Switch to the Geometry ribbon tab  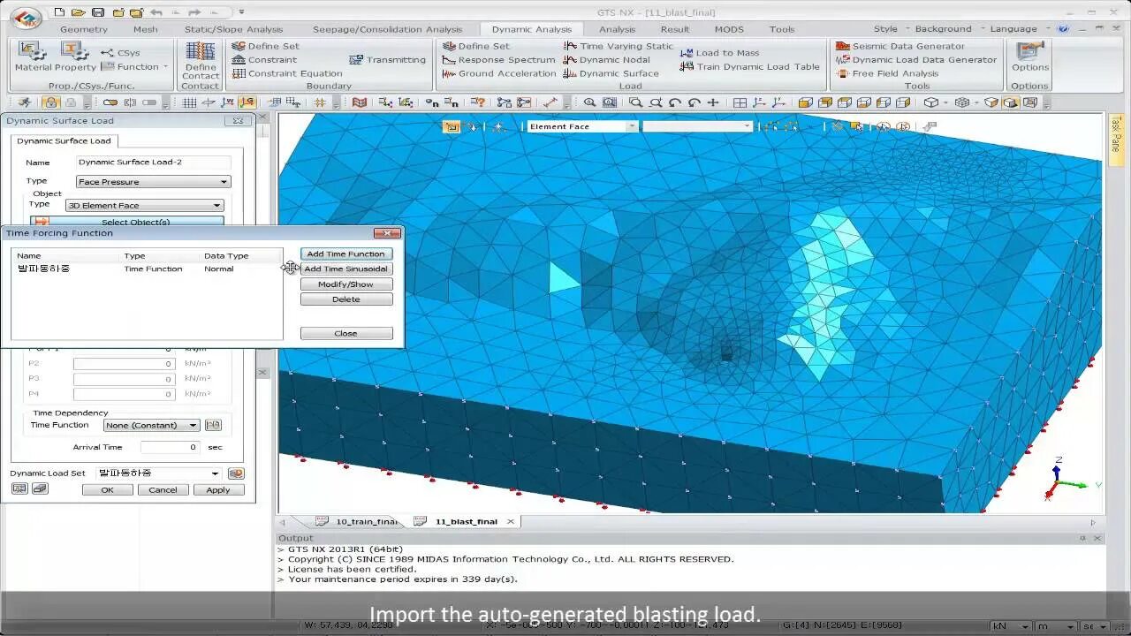coord(84,29)
